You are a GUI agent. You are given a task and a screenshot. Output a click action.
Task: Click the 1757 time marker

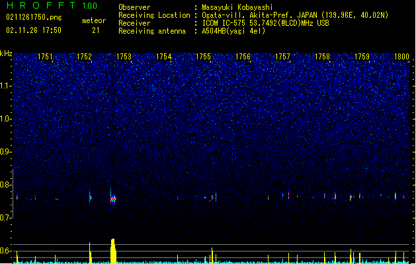coord(282,57)
